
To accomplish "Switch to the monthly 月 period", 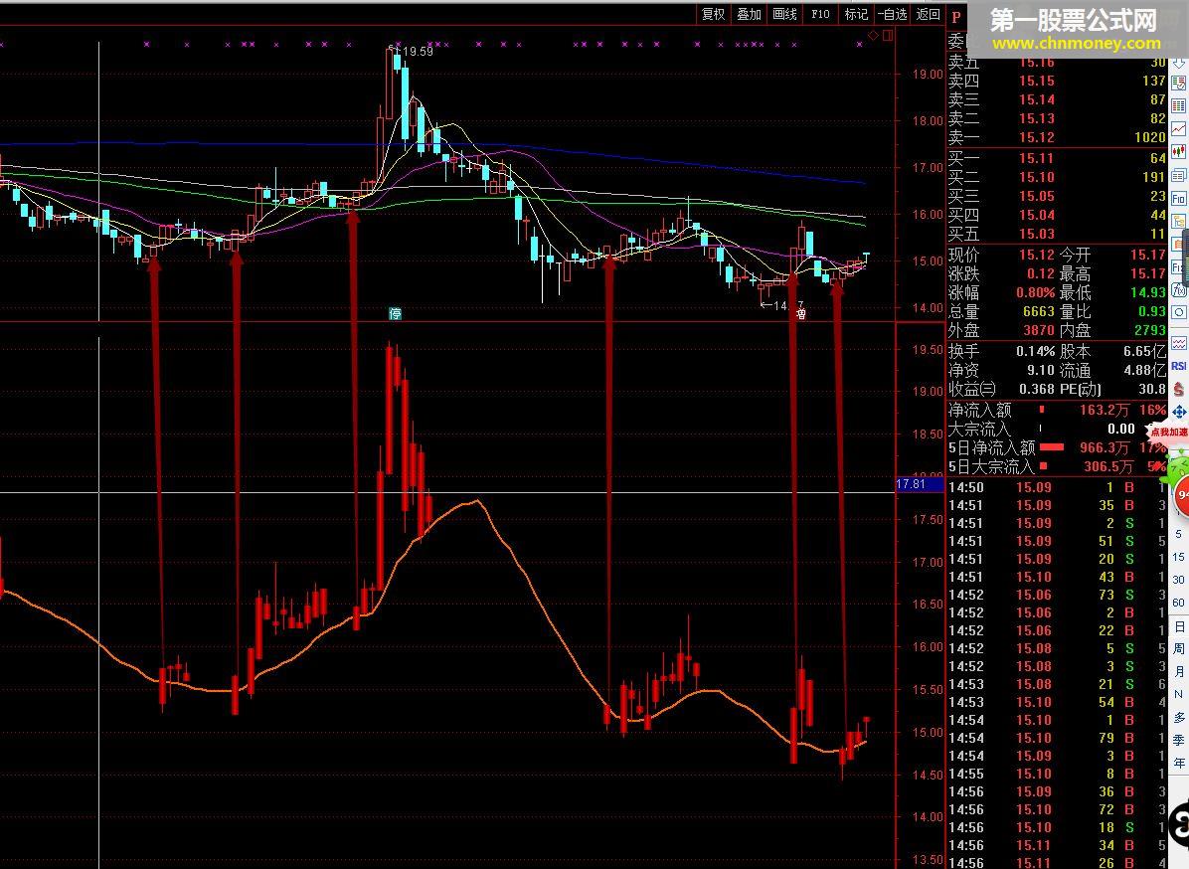I will pyautogui.click(x=1179, y=672).
